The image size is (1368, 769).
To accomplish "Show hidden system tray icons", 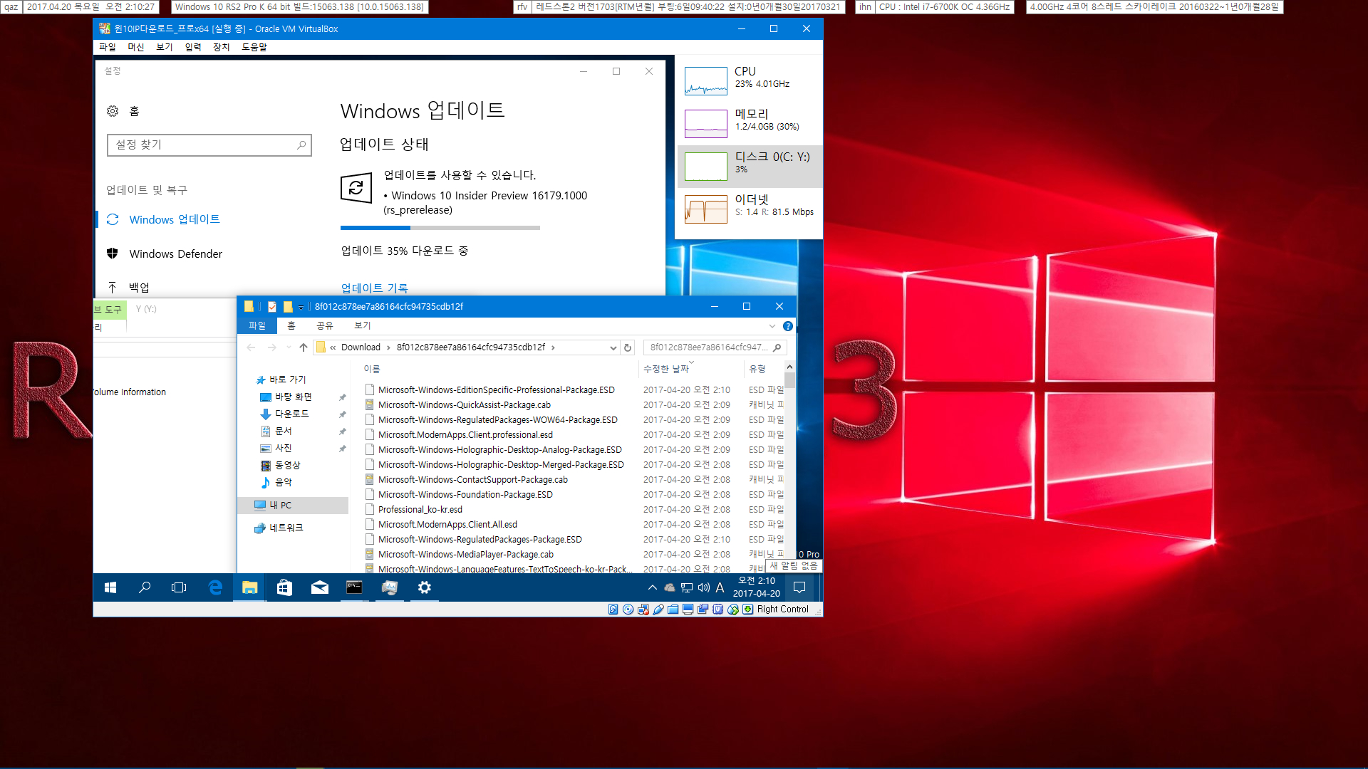I will click(x=652, y=587).
